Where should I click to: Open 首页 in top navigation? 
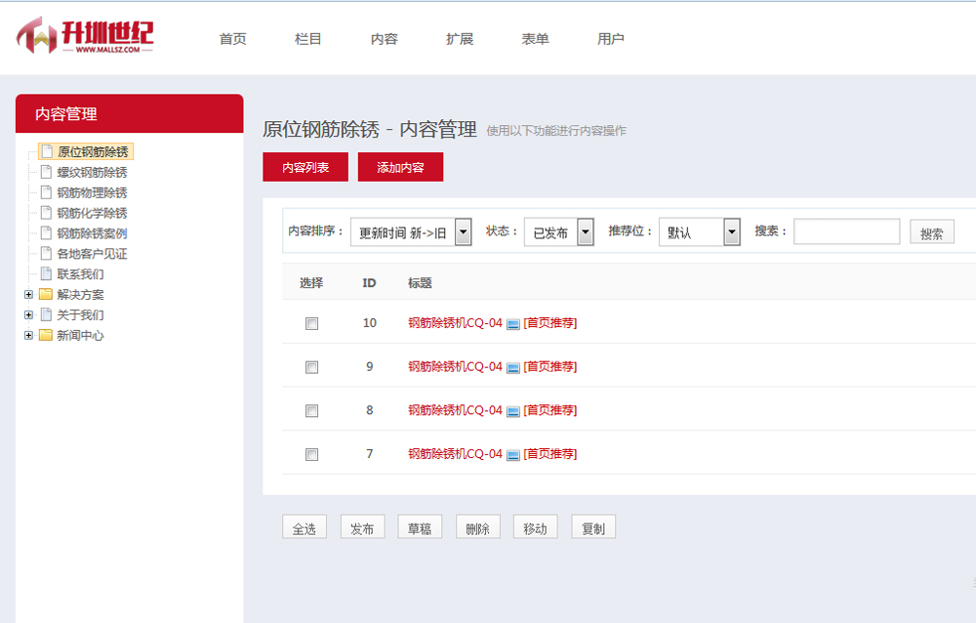(233, 39)
